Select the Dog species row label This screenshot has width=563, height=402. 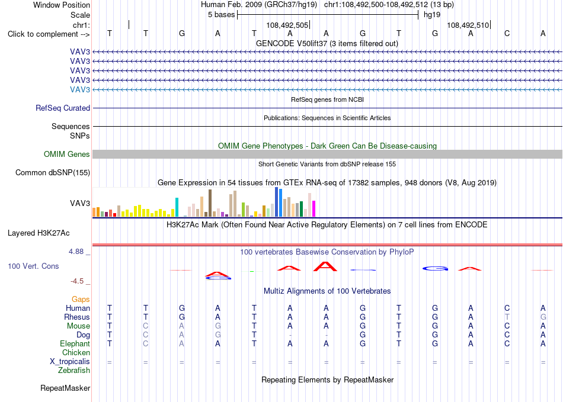(83, 335)
